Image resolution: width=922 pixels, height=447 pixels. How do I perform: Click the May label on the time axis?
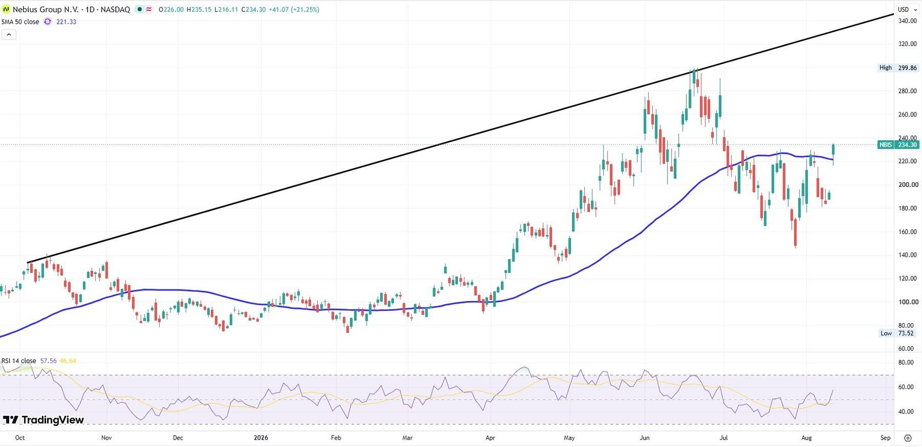click(x=569, y=438)
